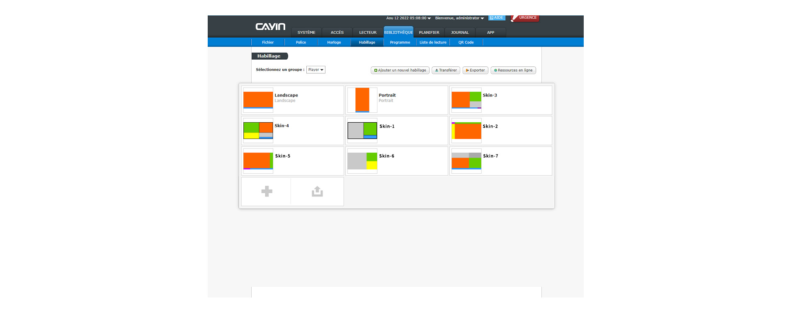Click the Exporter button

click(x=475, y=70)
